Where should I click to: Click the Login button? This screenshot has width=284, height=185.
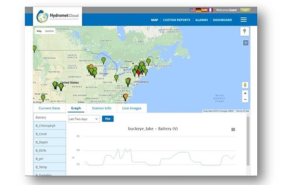(245, 9)
